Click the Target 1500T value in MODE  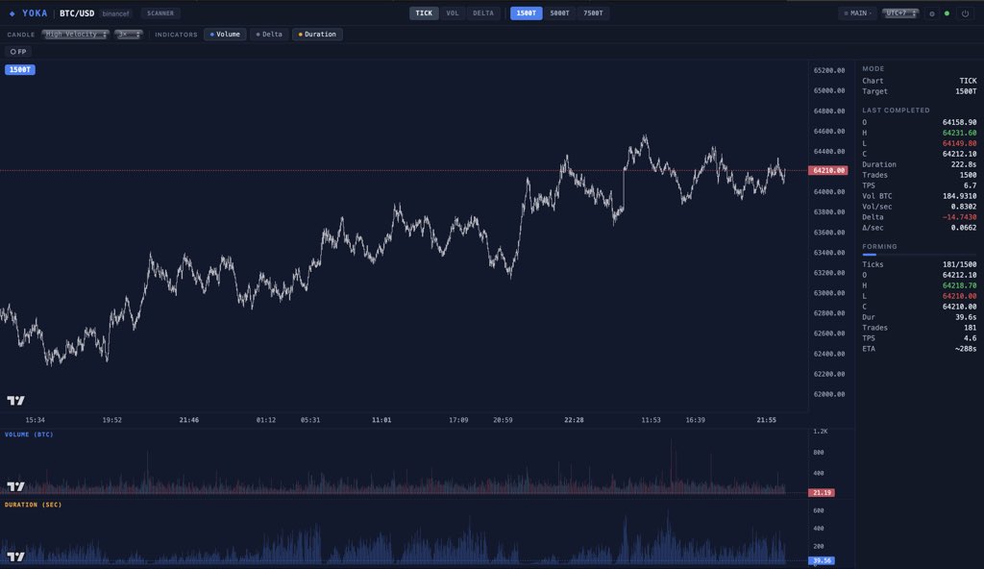click(966, 91)
